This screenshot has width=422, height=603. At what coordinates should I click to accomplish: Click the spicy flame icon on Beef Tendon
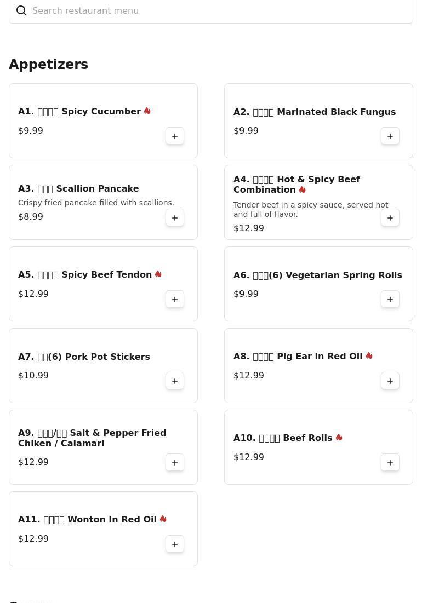158,274
